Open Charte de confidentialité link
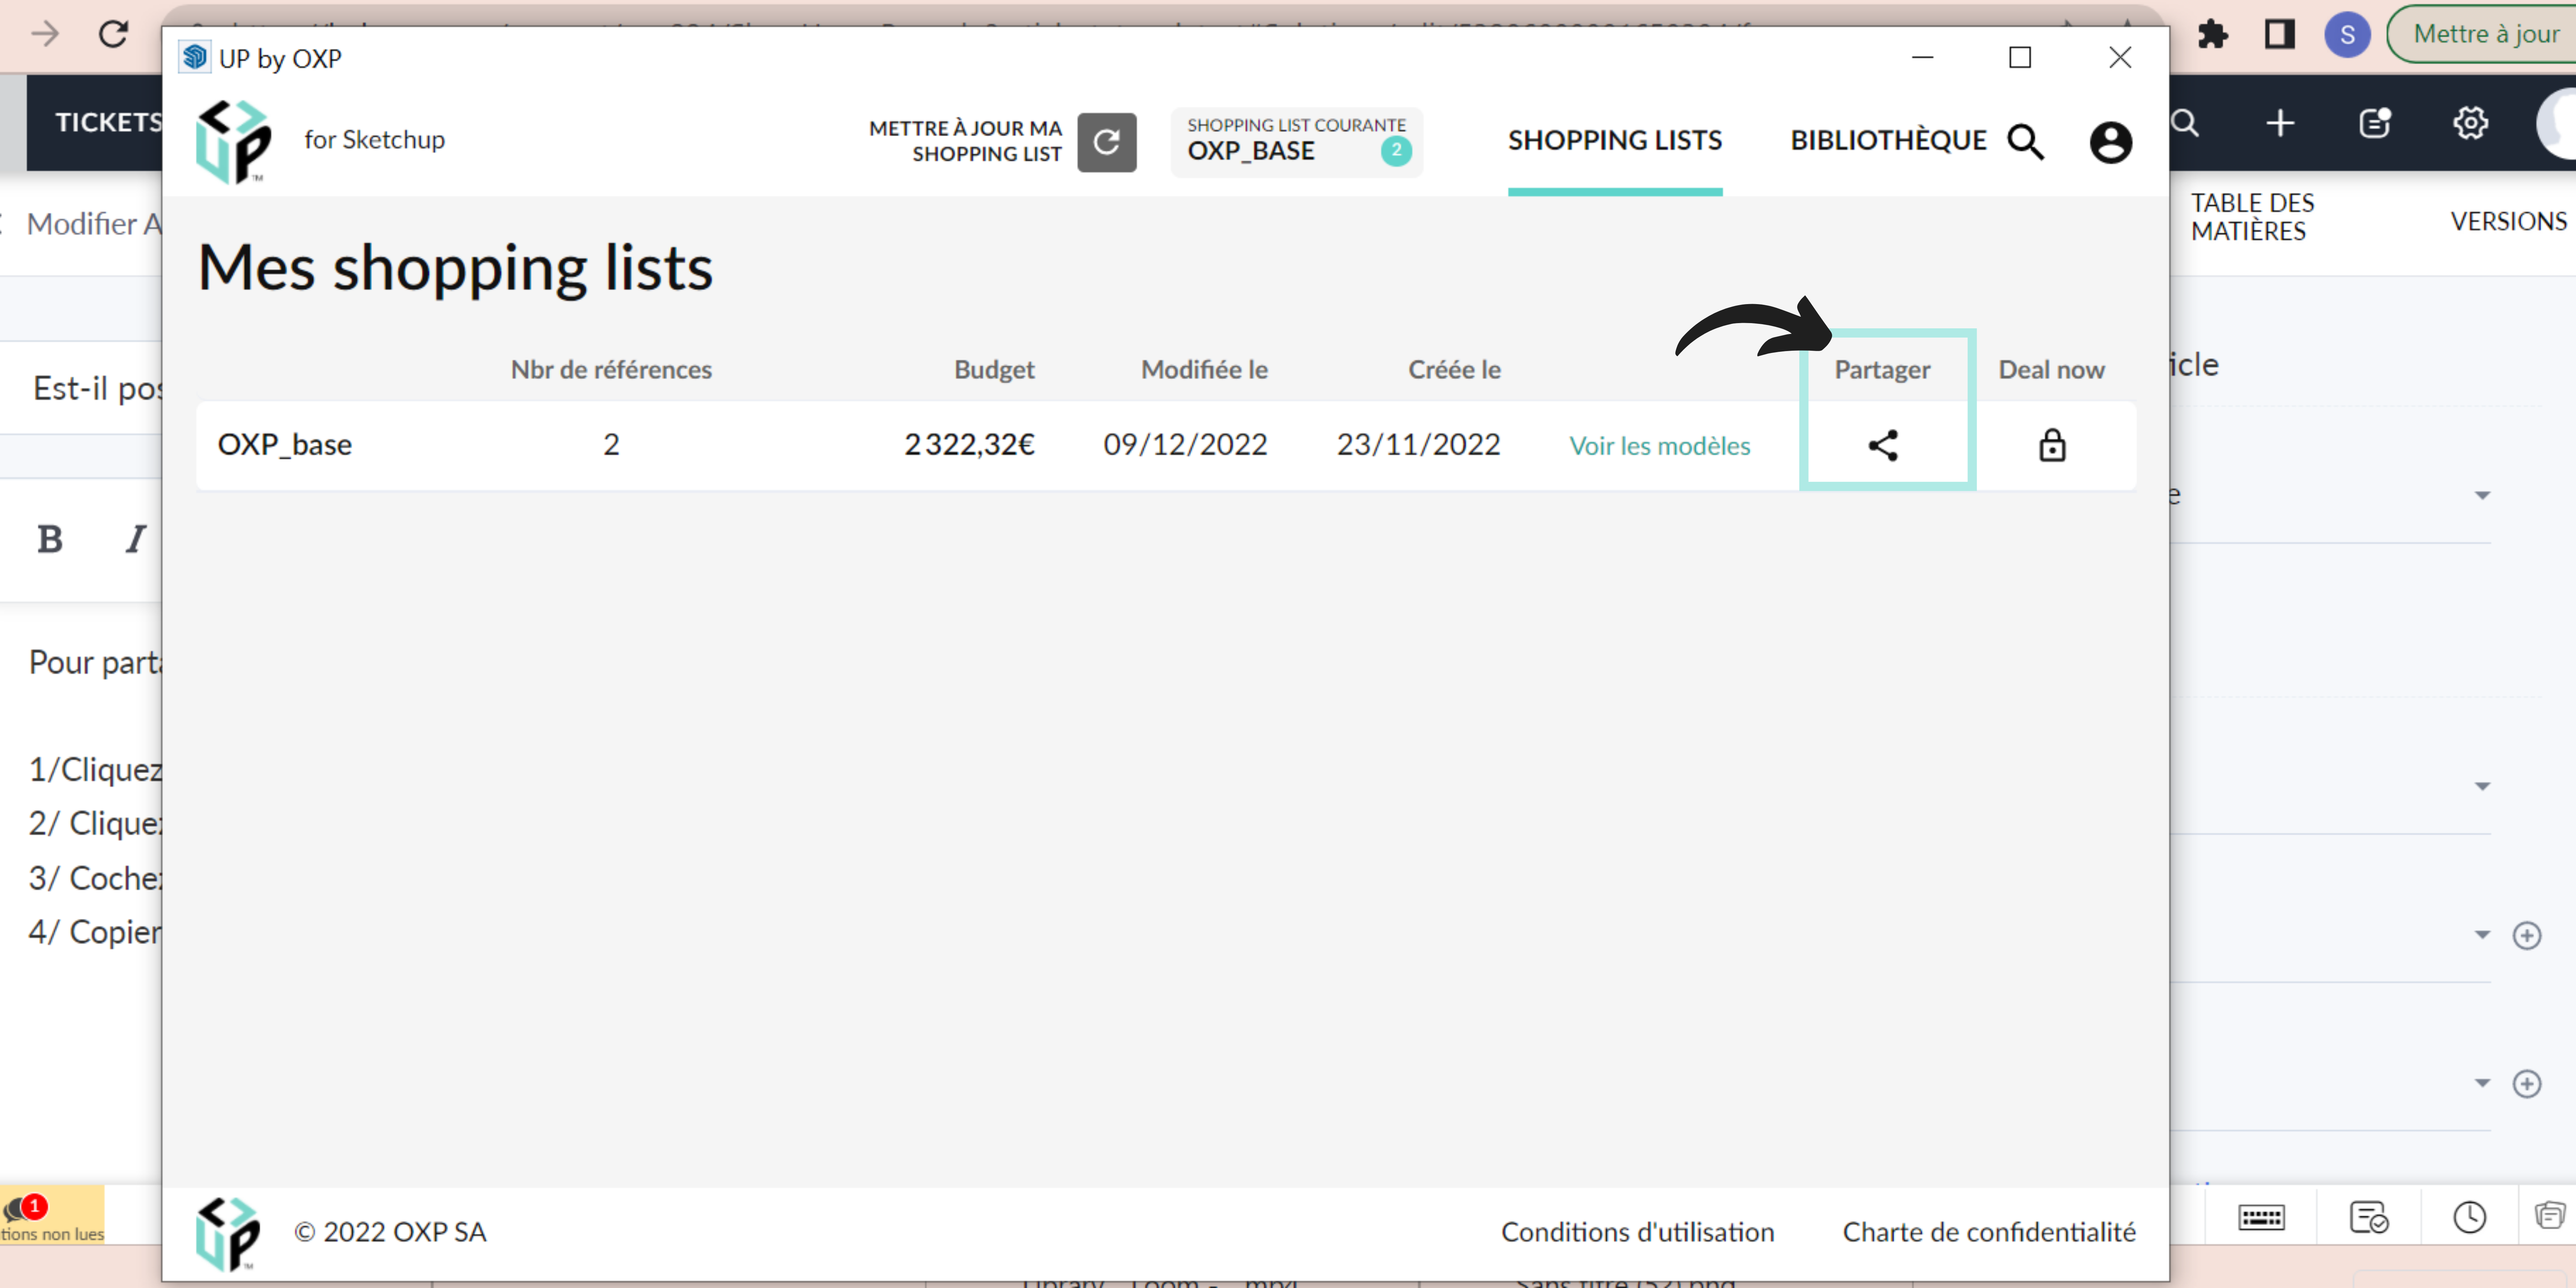The width and height of the screenshot is (2576, 1288). point(1989,1232)
